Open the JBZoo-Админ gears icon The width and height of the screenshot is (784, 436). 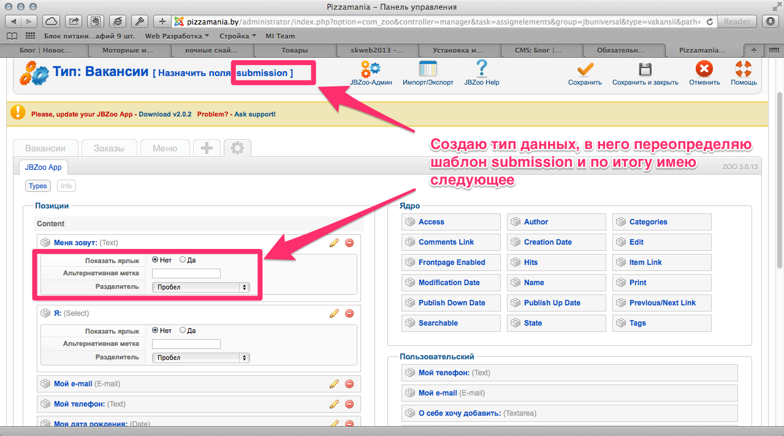pyautogui.click(x=371, y=69)
